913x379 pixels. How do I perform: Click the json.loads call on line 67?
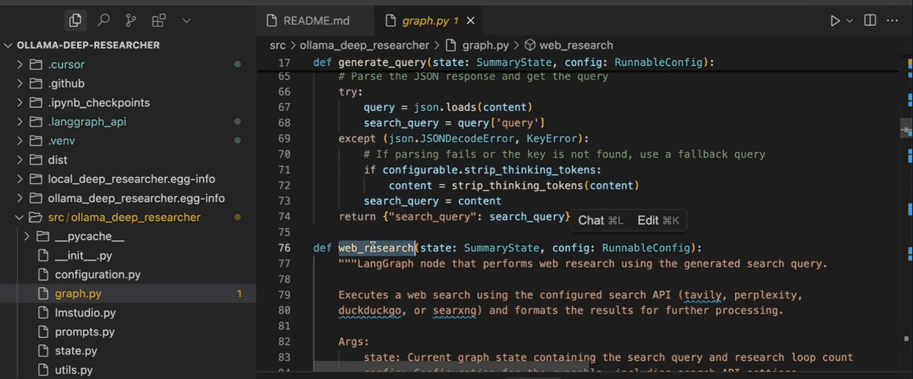446,107
